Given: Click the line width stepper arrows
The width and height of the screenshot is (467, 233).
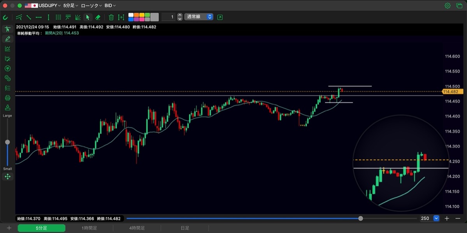Looking at the screenshot, I should (x=179, y=17).
